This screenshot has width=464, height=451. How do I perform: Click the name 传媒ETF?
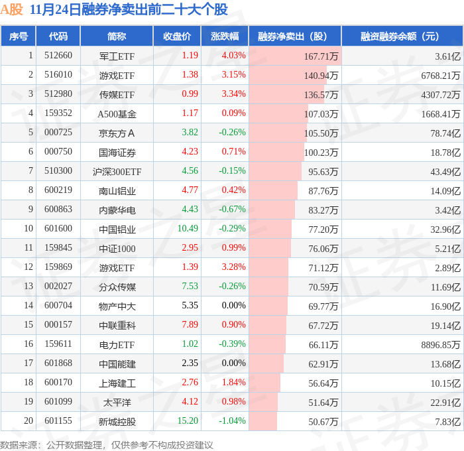click(117, 95)
